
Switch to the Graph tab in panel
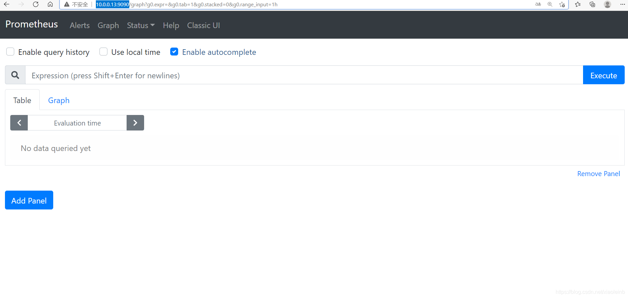click(59, 100)
